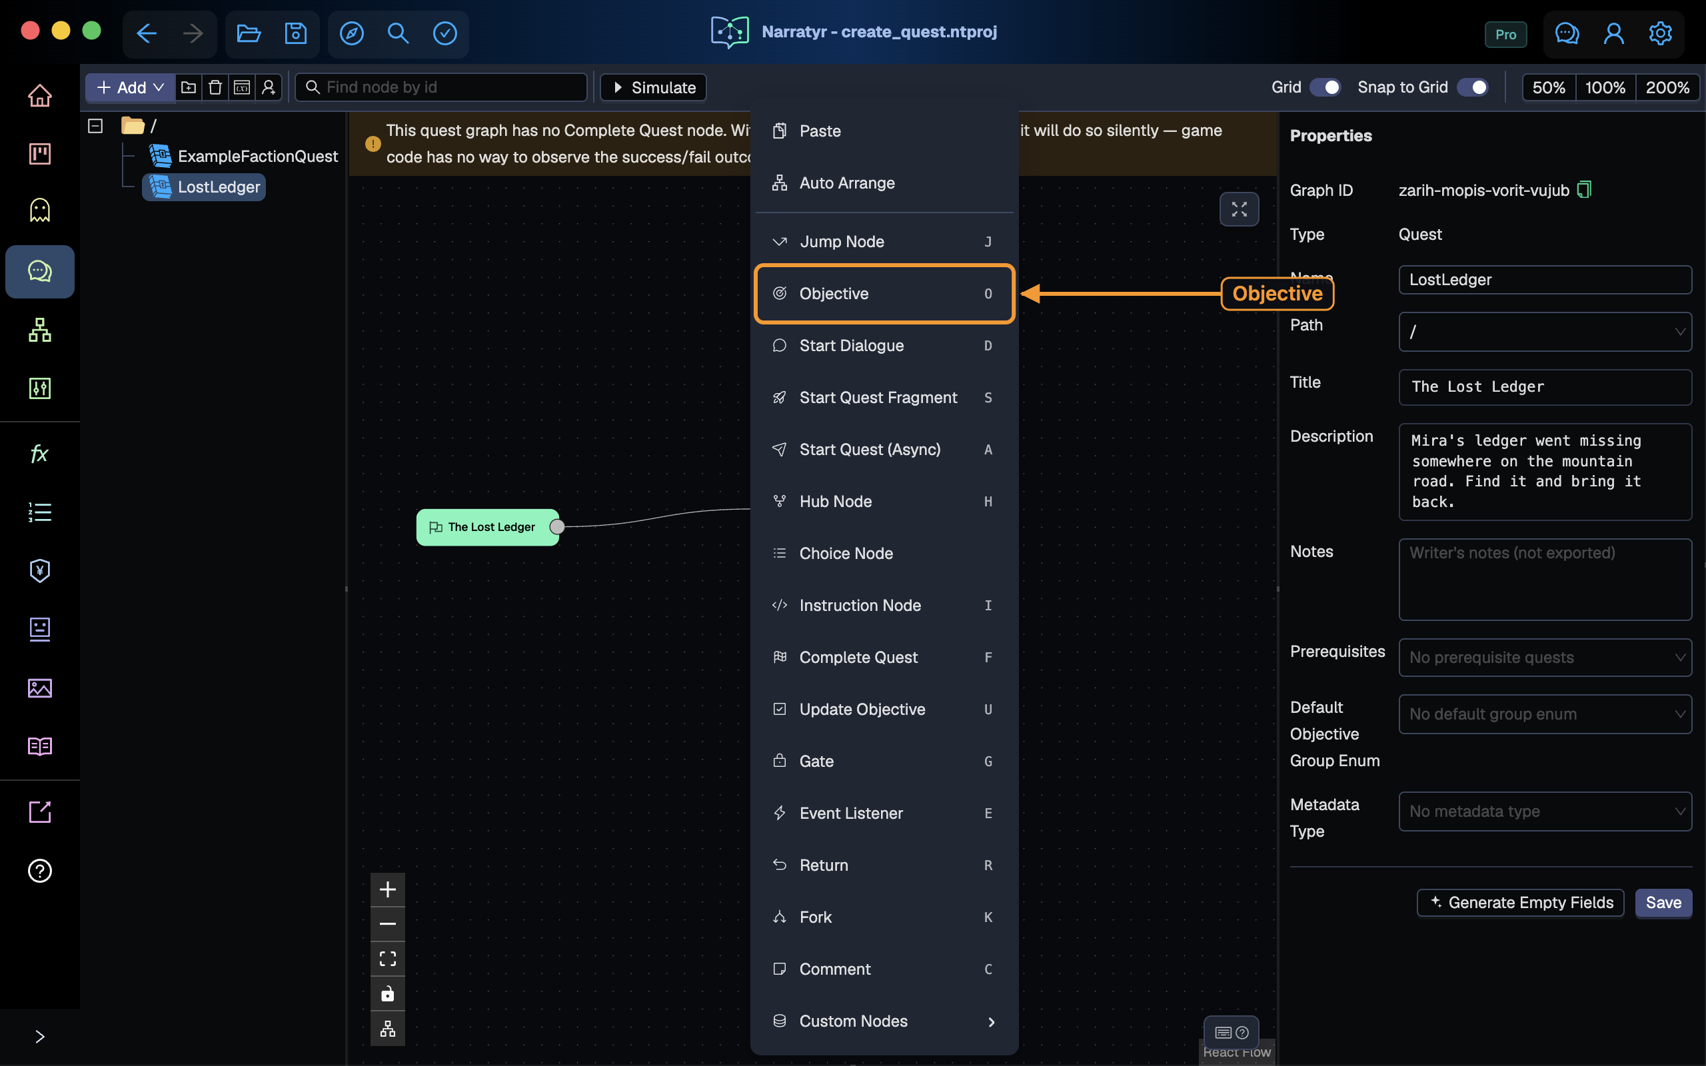Open the Add node dropdown

point(131,87)
